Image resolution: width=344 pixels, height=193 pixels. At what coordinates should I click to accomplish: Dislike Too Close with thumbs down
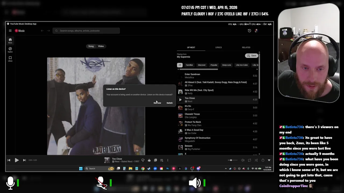tap(143, 160)
